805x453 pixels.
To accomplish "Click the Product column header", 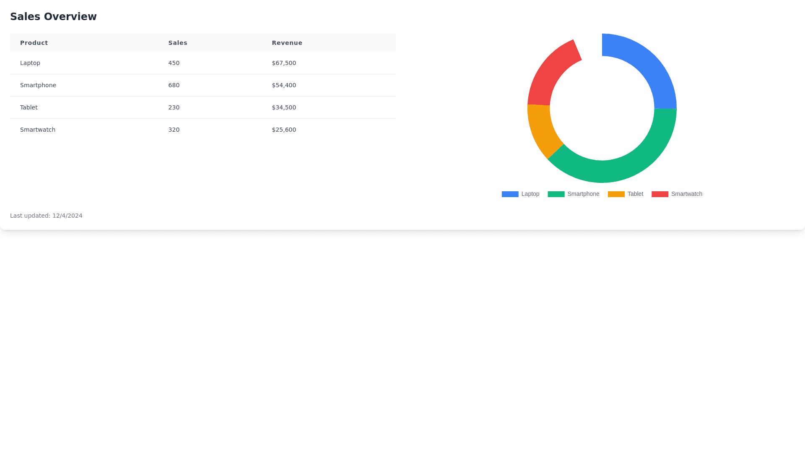I will pos(34,43).
